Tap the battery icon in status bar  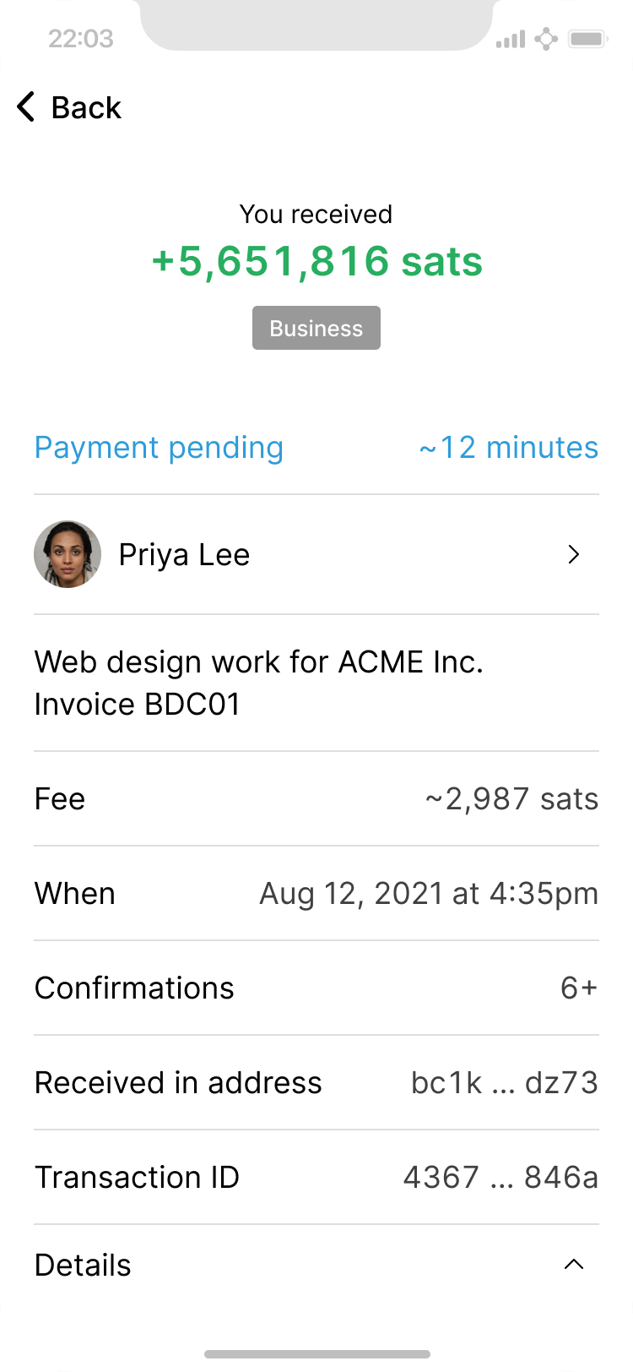(588, 39)
